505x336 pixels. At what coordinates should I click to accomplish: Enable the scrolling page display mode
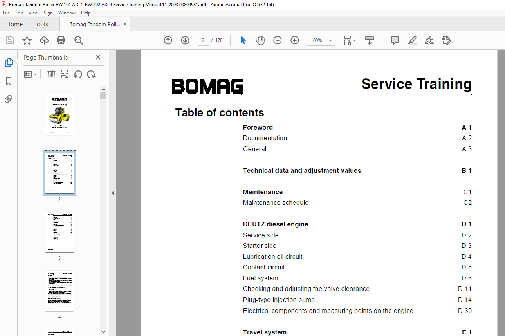370,40
